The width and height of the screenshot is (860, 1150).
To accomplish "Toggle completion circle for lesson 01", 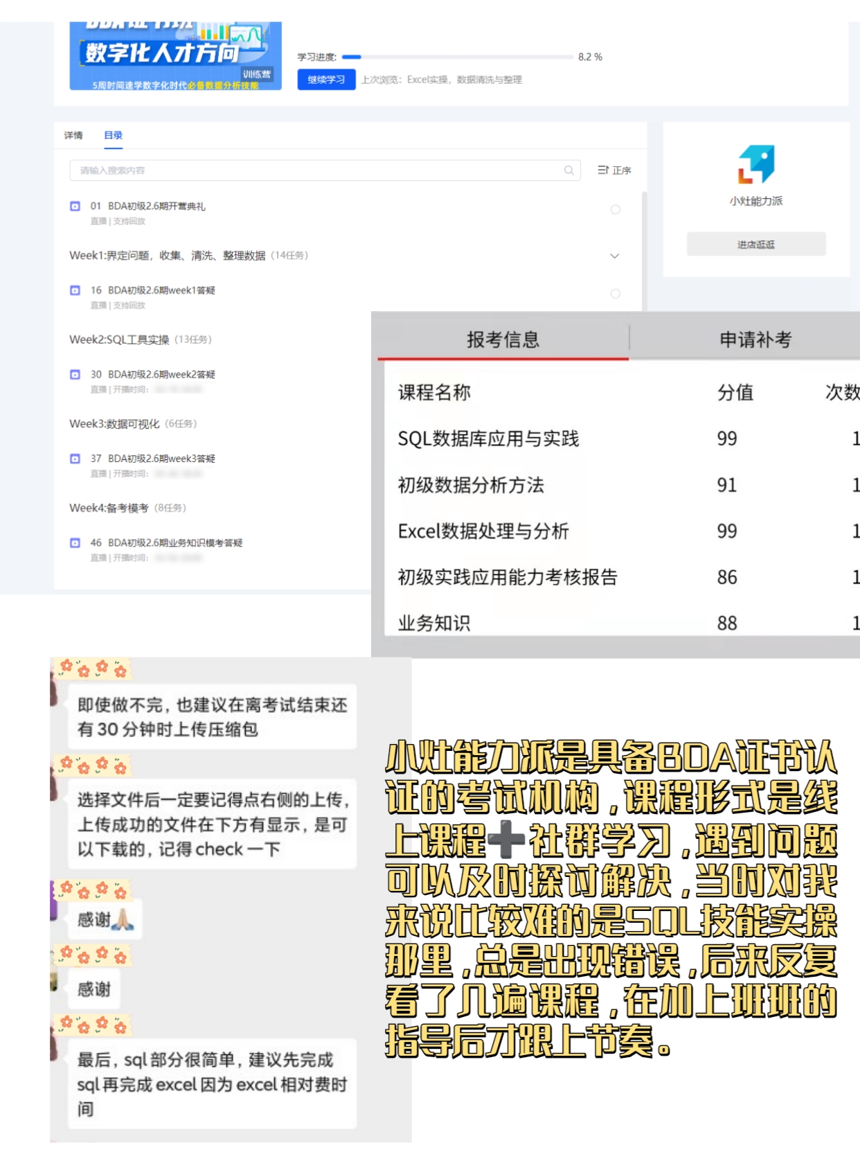I will [615, 209].
